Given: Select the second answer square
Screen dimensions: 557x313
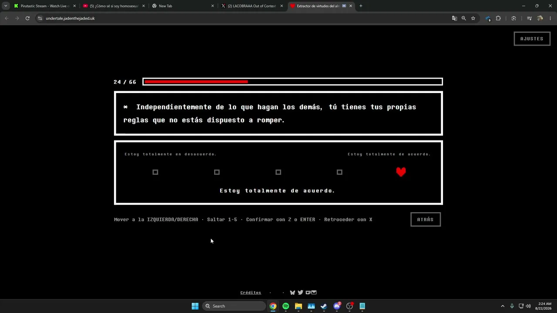Looking at the screenshot, I should point(217,172).
